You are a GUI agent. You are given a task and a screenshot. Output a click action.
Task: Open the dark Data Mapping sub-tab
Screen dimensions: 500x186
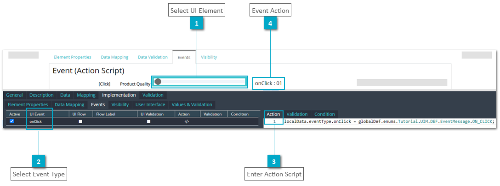pyautogui.click(x=69, y=104)
